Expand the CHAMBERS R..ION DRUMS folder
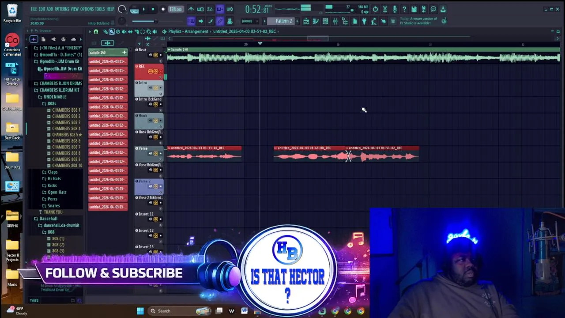Viewport: 565px width, 318px height. click(x=60, y=83)
